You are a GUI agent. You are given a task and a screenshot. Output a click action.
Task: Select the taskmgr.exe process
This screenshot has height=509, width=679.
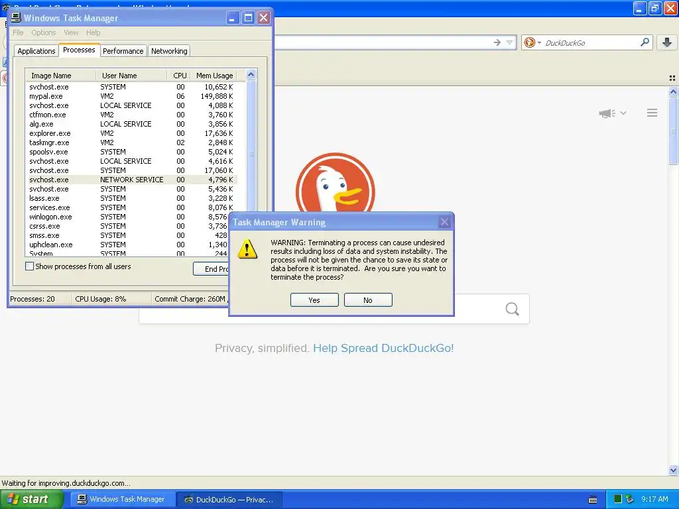point(132,142)
